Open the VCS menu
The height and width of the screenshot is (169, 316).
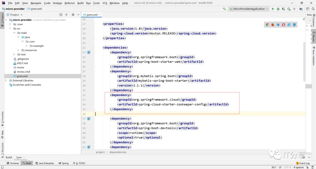click(x=105, y=3)
